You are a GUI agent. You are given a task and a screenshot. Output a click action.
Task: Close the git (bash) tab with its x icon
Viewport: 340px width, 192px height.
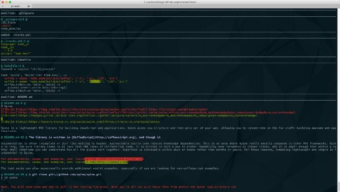click(2, 6)
